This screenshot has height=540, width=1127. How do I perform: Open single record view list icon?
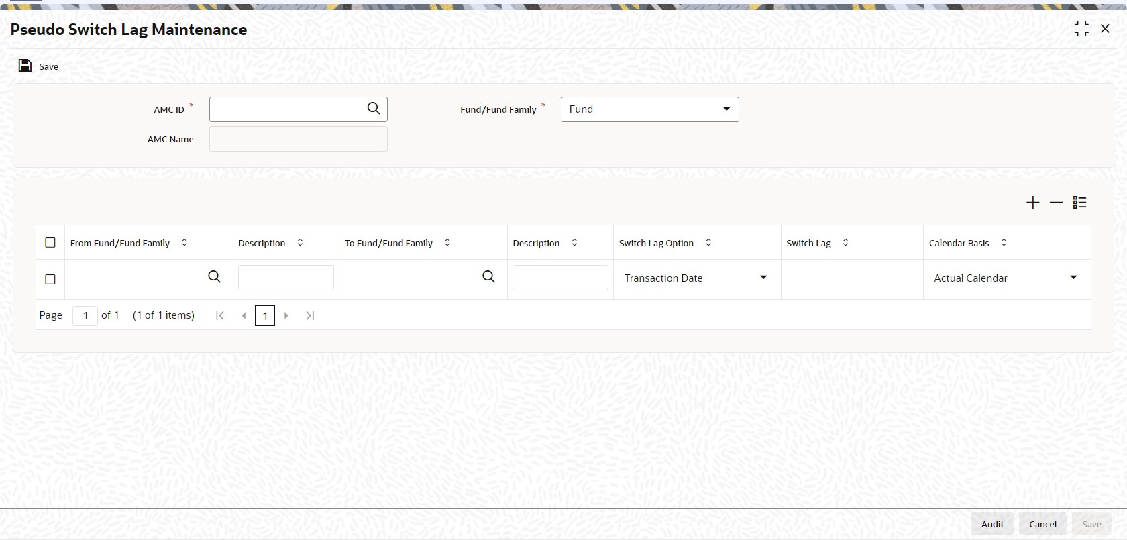pos(1079,202)
